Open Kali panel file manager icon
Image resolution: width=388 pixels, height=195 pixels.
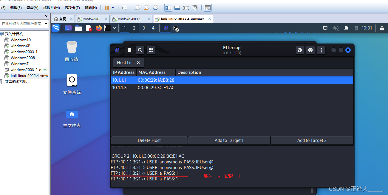click(78, 28)
